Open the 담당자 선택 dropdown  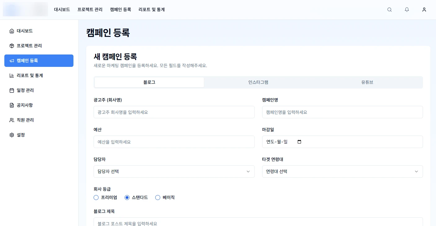174,172
